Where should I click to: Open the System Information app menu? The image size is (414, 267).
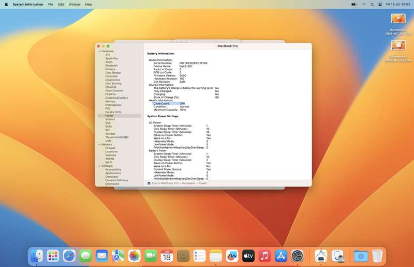point(28,4)
